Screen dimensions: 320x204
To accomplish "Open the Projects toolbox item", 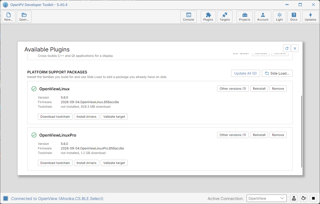I will pos(245,17).
